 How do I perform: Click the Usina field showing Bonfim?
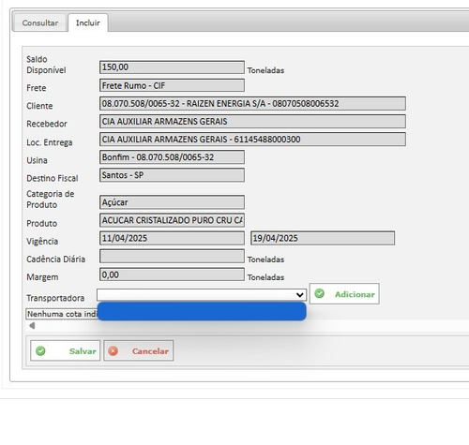pyautogui.click(x=172, y=157)
